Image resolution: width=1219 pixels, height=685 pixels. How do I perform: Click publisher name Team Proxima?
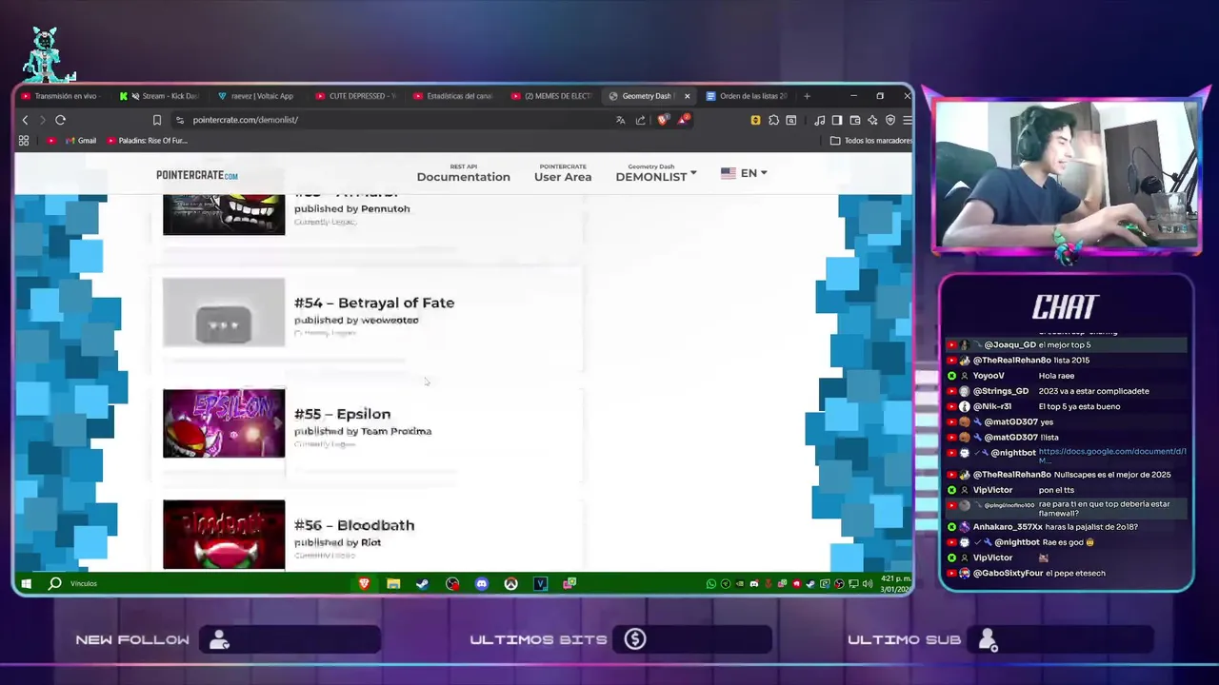tap(396, 431)
